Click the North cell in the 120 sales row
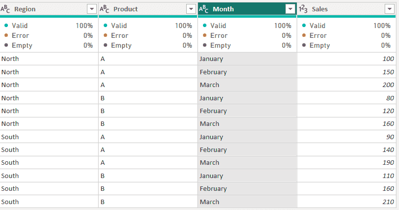399x210 pixels. click(x=49, y=111)
